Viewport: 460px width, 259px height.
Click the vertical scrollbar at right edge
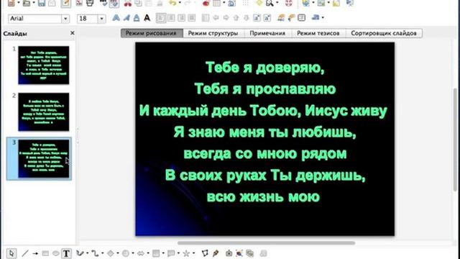click(456, 140)
